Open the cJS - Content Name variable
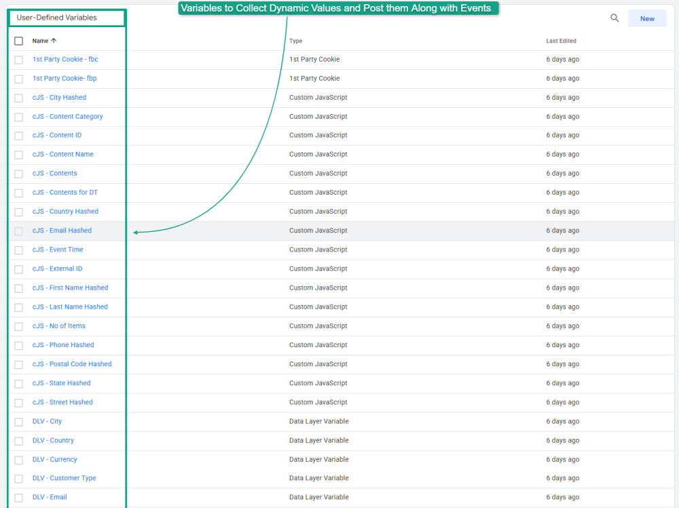This screenshot has width=679, height=508. click(x=62, y=154)
